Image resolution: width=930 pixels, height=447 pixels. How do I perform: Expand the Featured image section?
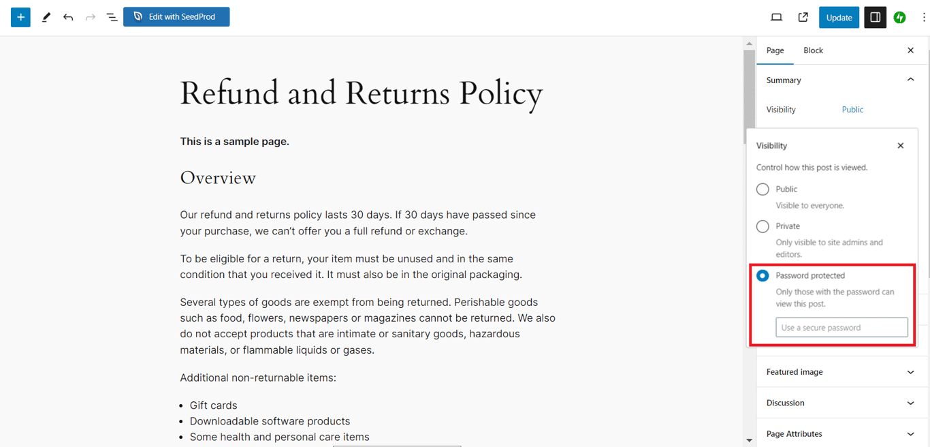pos(841,371)
